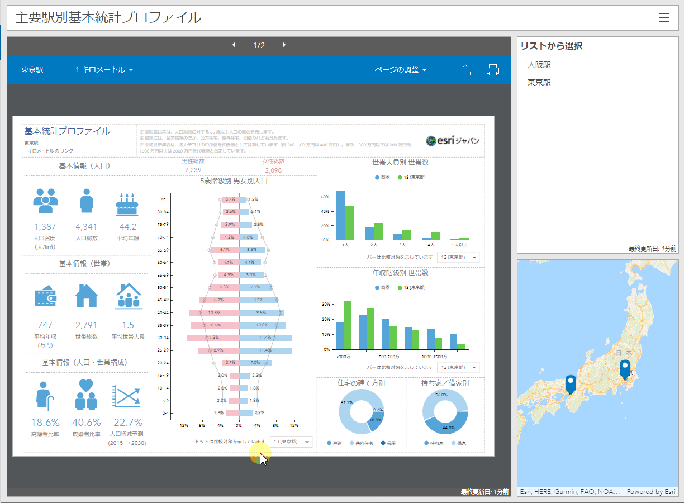Click the couple with heart icon for 既婚者比率
The width and height of the screenshot is (684, 503).
coord(86,395)
